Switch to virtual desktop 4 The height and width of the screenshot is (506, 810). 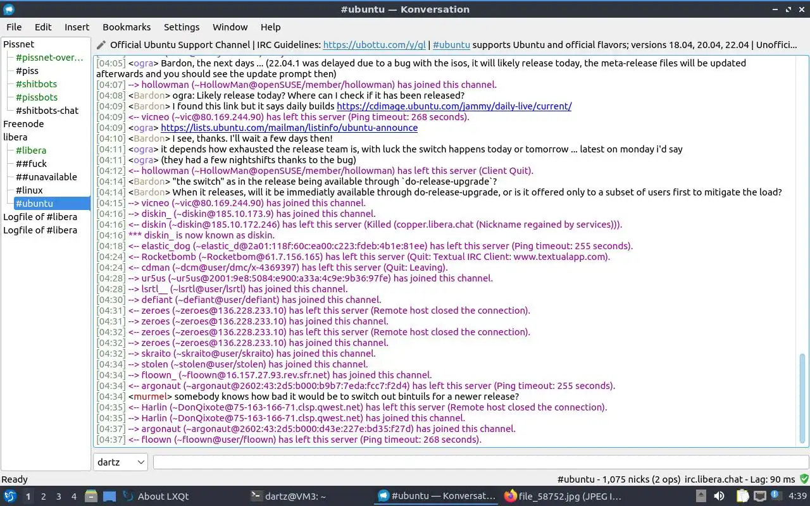coord(74,497)
